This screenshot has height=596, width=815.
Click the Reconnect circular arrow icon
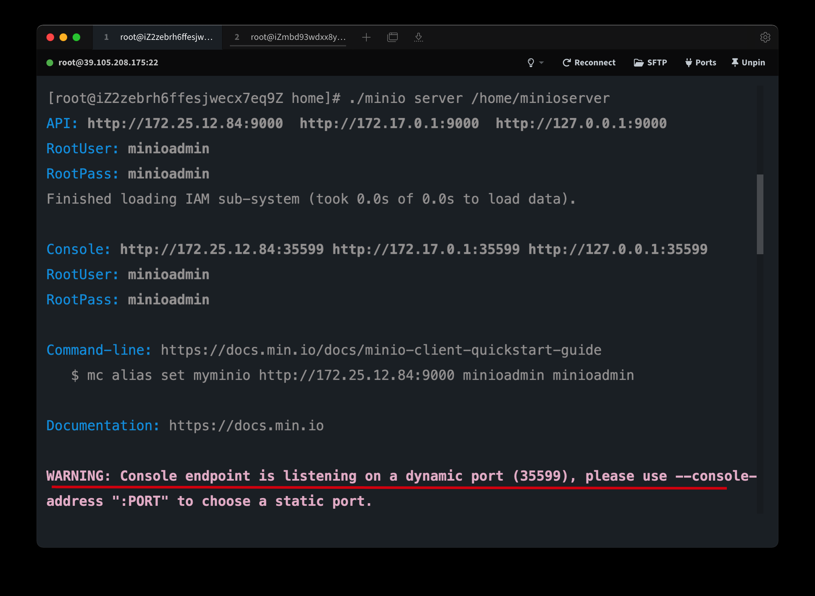click(x=567, y=62)
